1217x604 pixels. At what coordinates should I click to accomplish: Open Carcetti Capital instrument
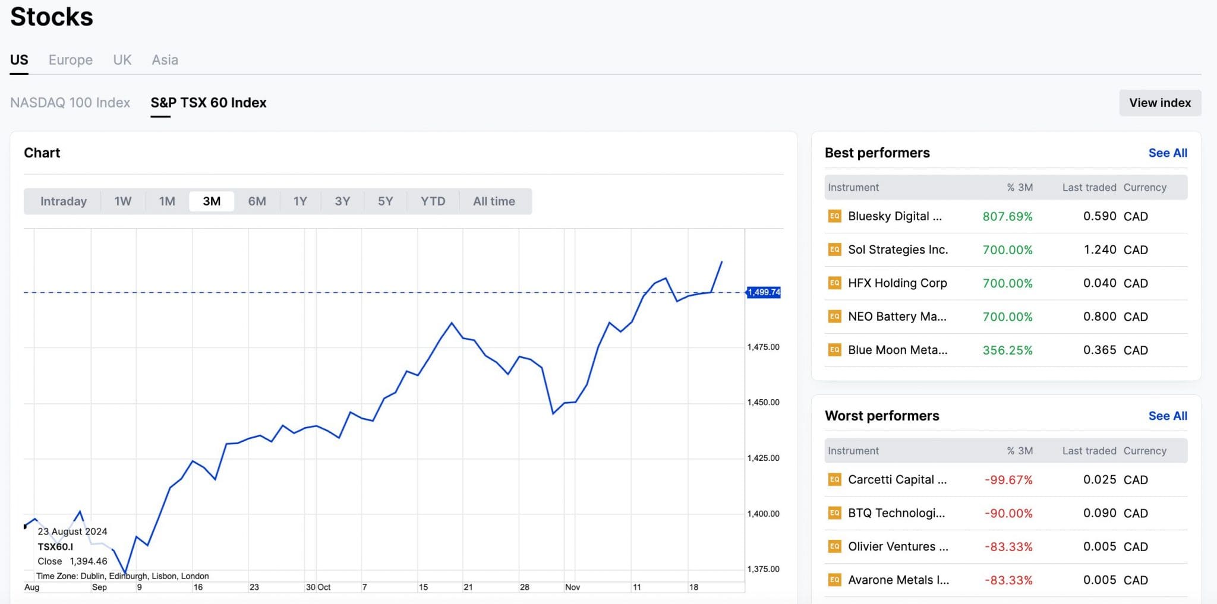point(1006,479)
